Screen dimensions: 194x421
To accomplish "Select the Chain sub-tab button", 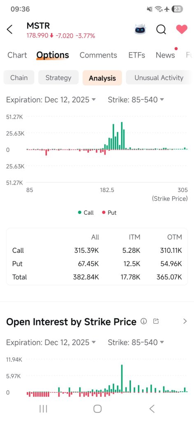I will [x=19, y=78].
